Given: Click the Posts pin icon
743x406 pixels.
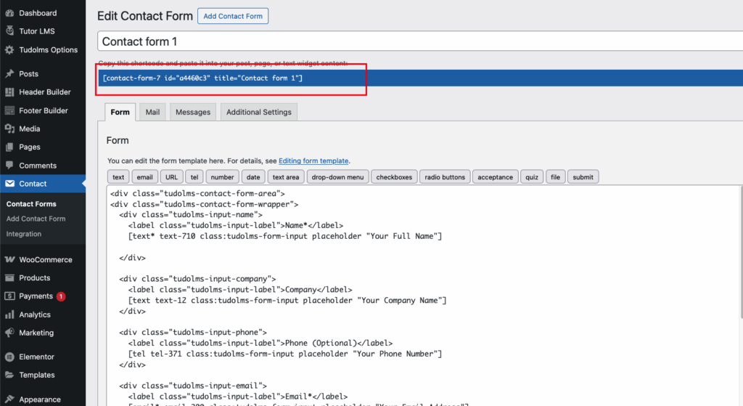Looking at the screenshot, I should 9,74.
